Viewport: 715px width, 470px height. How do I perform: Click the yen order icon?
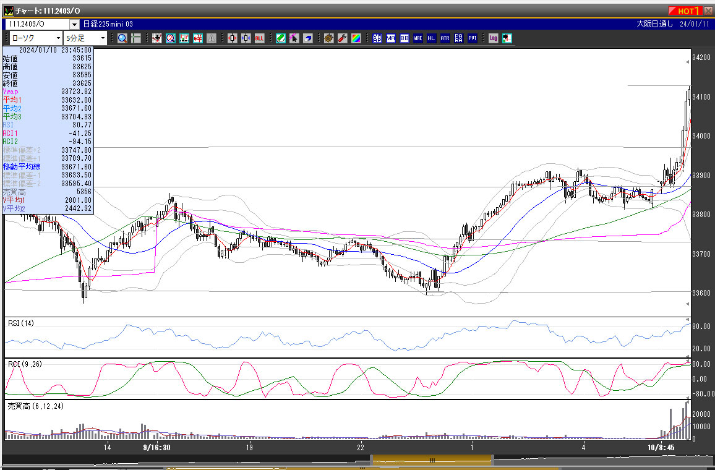197,38
